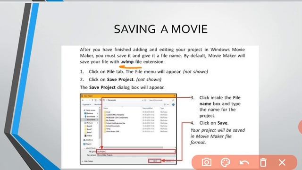Click the bold '.wlmp' extension text
302x170 pixels.
pos(127,62)
